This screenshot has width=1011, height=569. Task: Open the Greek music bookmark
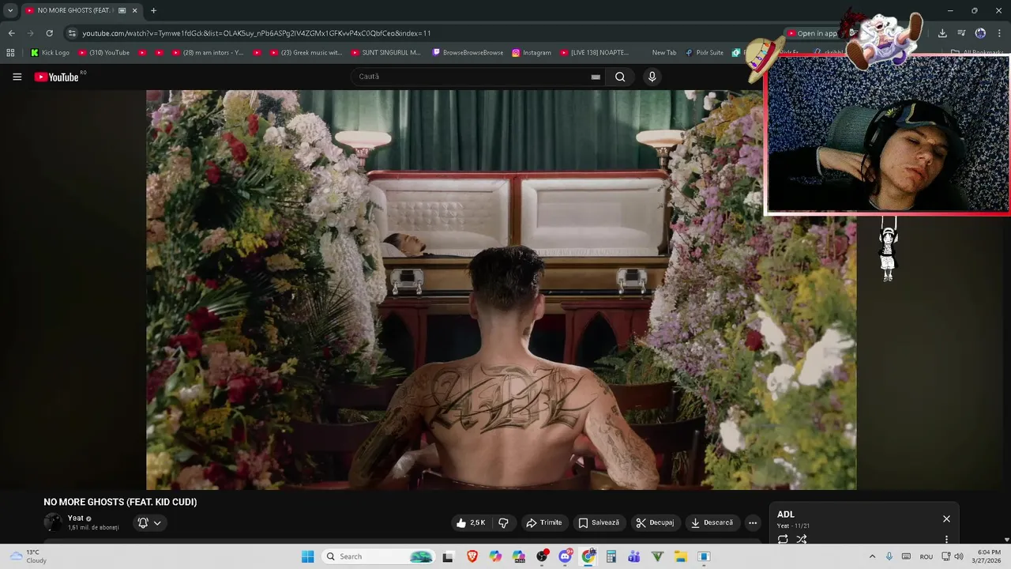point(306,53)
